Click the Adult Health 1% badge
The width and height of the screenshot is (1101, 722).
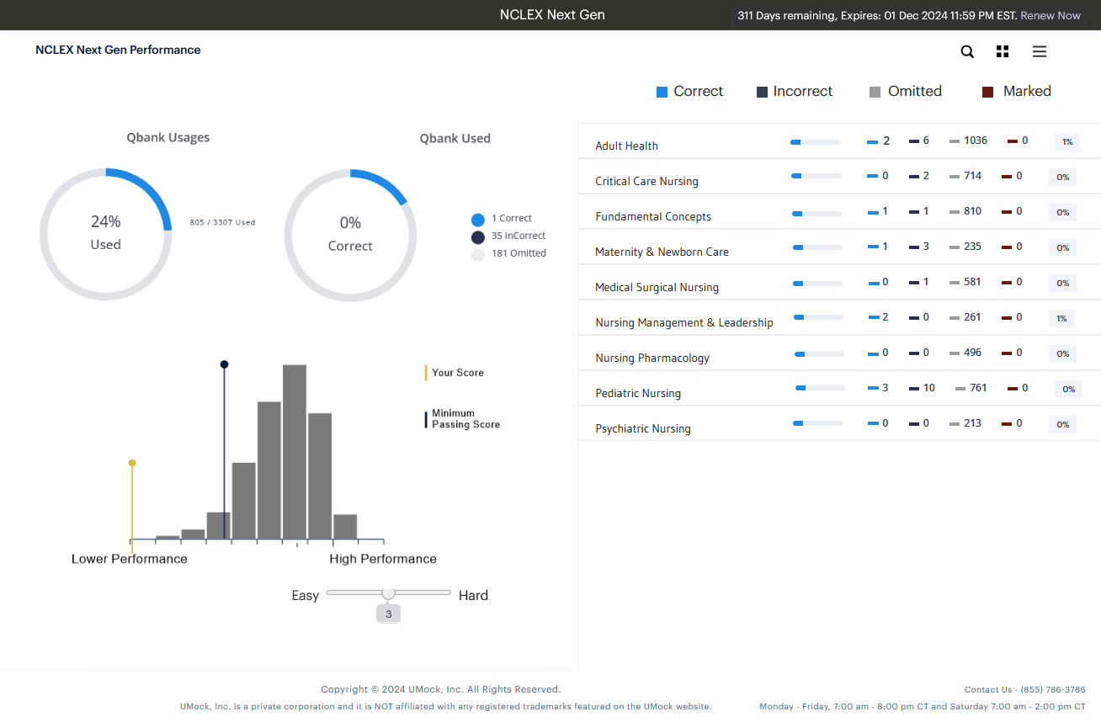[1066, 141]
